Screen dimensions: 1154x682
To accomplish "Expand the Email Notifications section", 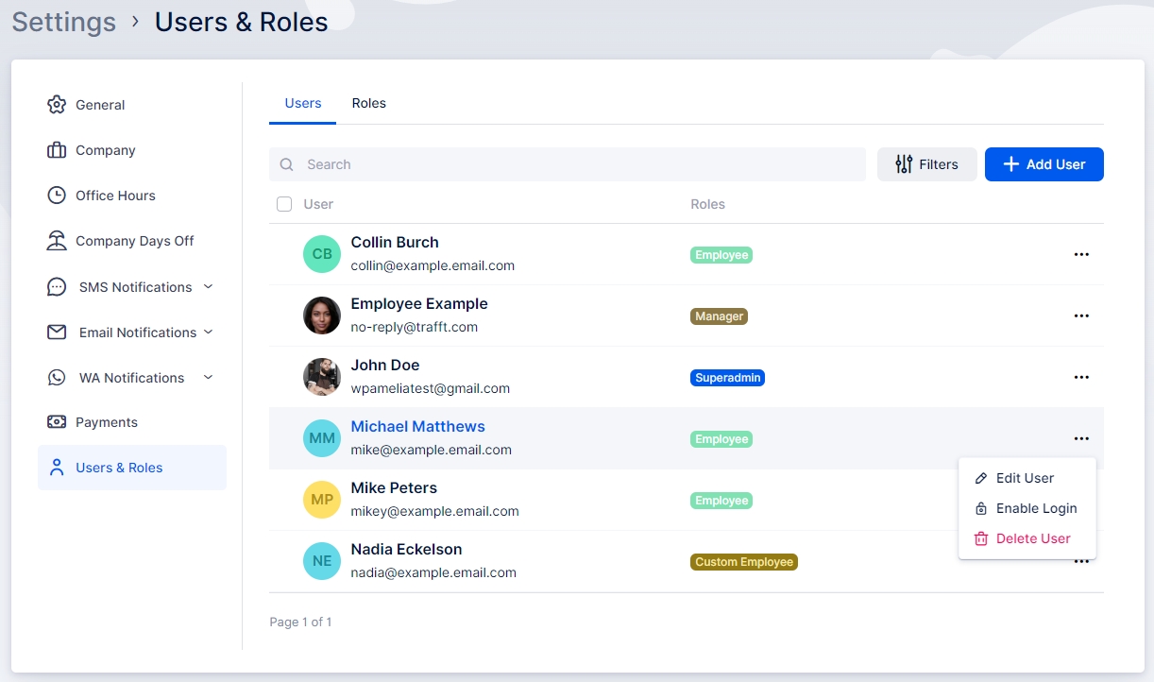I will point(209,332).
